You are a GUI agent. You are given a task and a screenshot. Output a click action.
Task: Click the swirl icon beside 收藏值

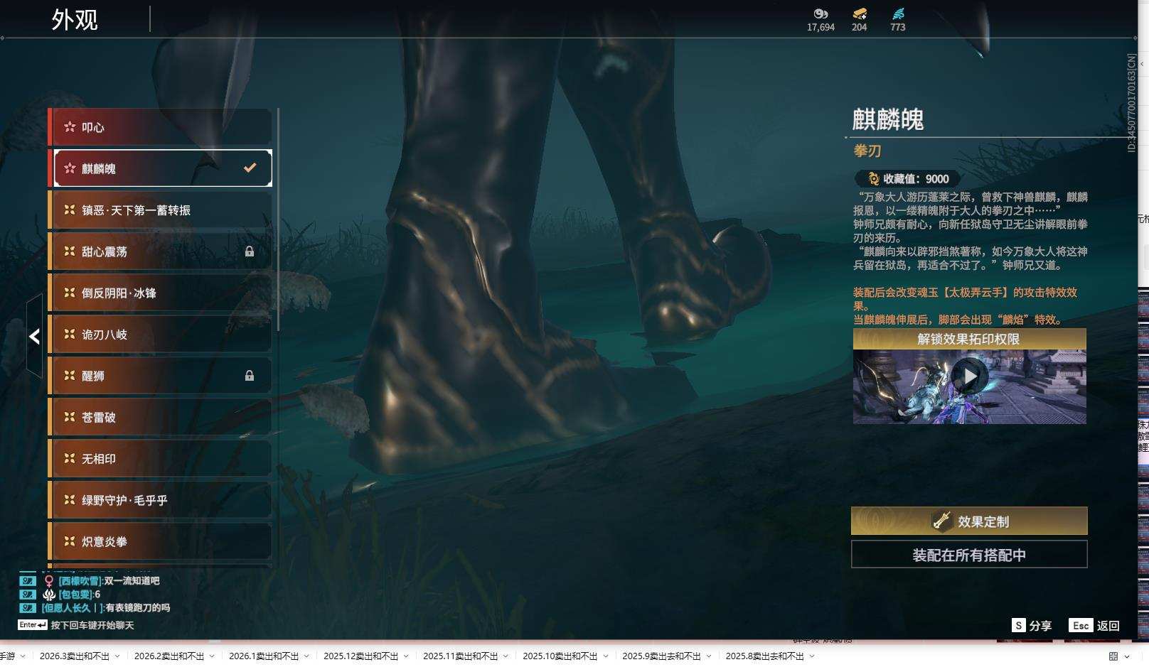873,179
